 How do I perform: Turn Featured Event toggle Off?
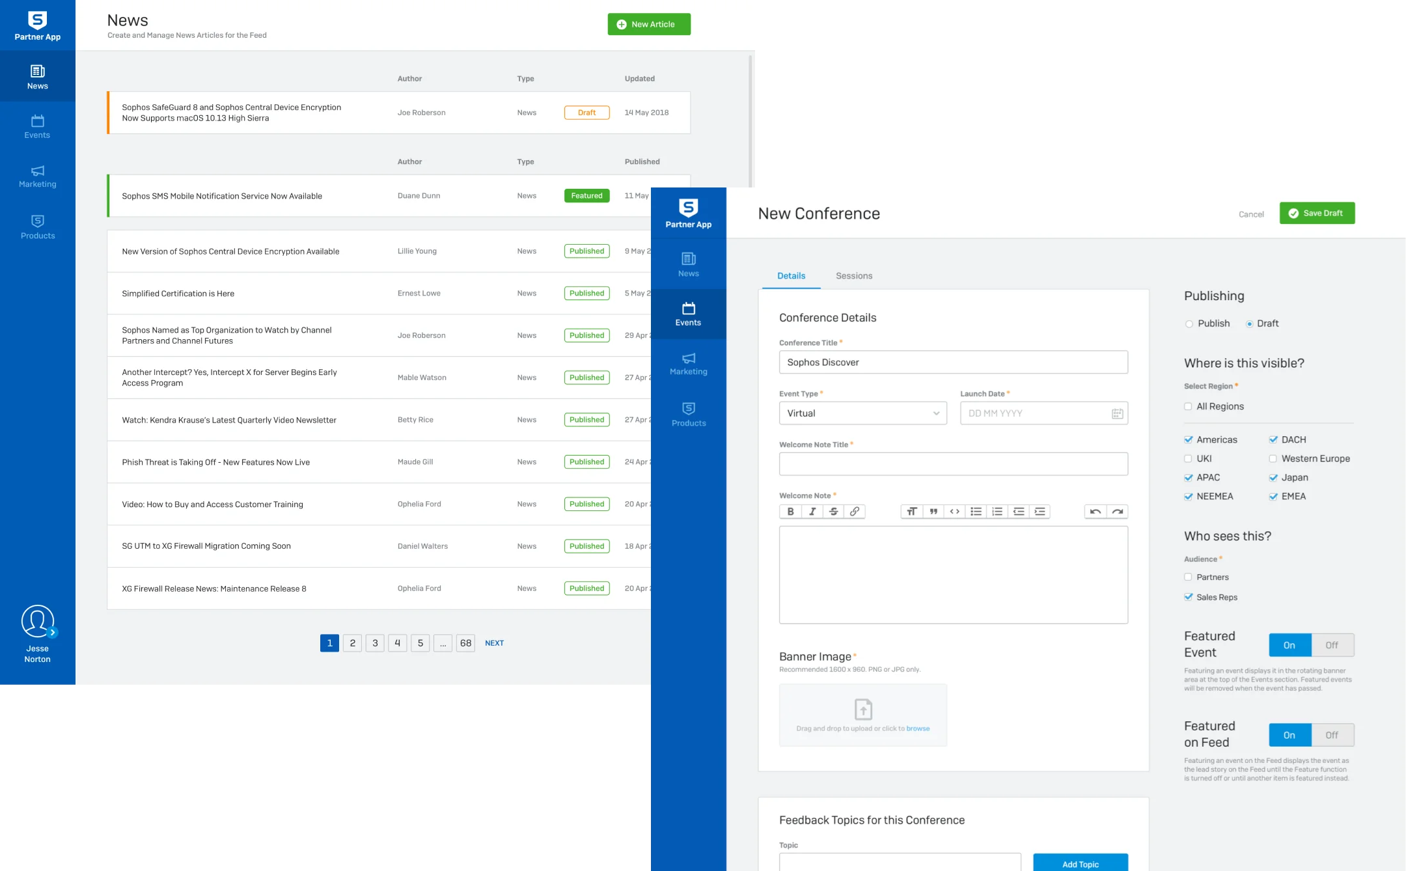[x=1332, y=645]
